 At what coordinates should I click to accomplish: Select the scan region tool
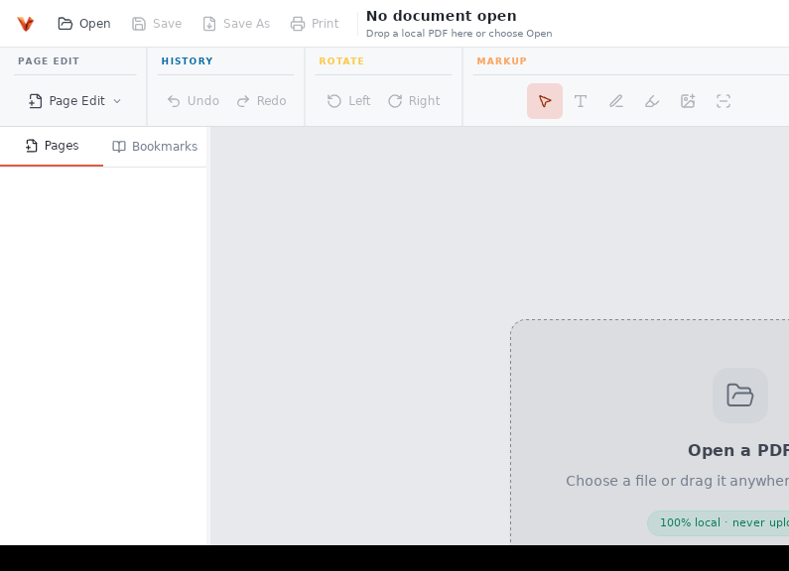coord(723,101)
